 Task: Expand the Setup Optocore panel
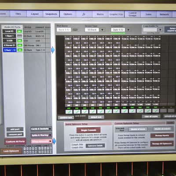41,141
